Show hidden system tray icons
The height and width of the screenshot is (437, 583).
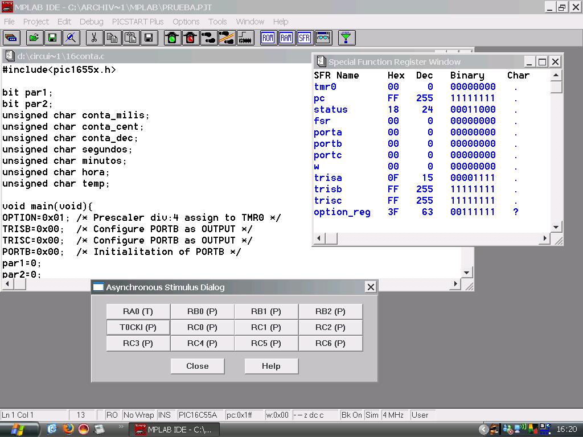(483, 430)
